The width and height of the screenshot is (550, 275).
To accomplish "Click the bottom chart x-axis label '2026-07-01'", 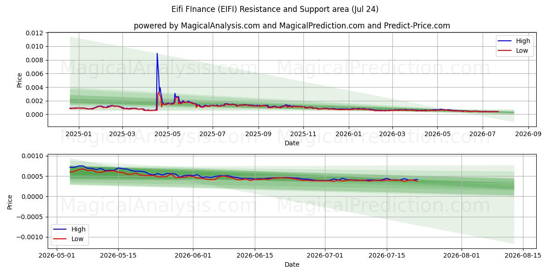I will (325, 255).
